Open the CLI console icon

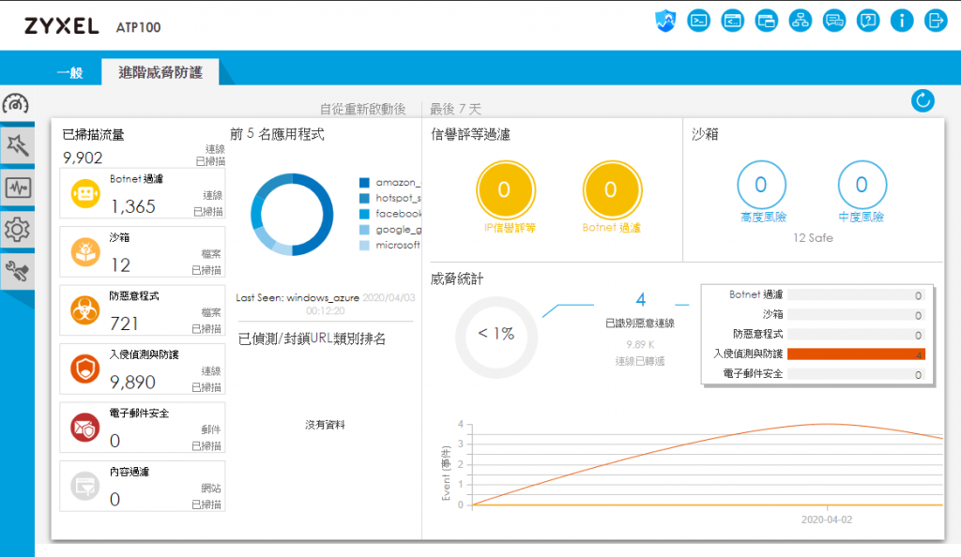[x=698, y=21]
